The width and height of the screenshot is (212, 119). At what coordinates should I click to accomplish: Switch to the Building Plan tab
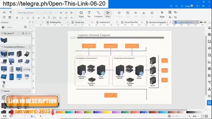[55, 22]
